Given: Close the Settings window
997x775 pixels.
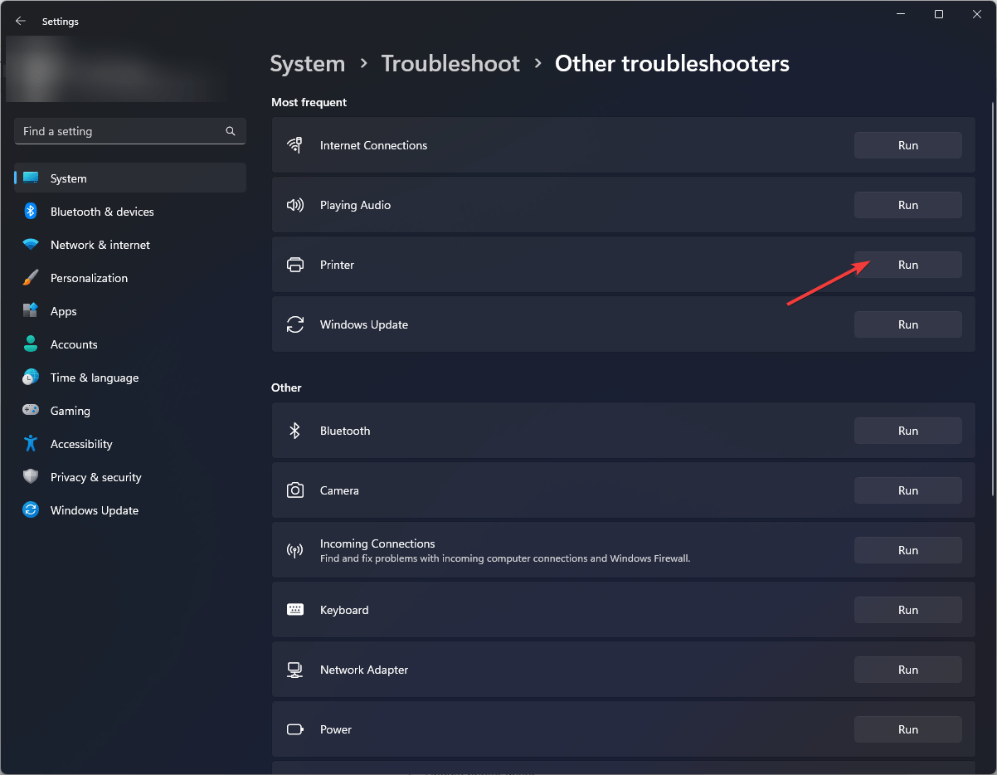Looking at the screenshot, I should (x=977, y=14).
